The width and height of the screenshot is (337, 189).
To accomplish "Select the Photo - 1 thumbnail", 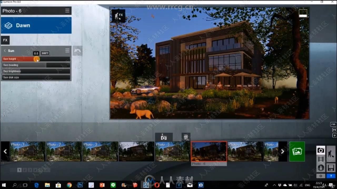I will coord(28,151).
